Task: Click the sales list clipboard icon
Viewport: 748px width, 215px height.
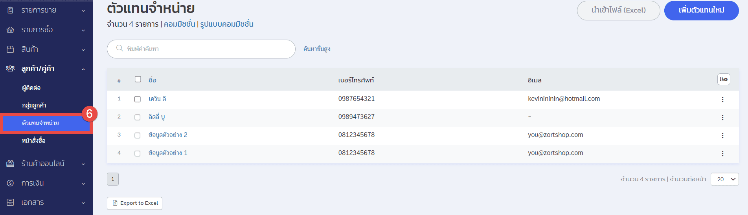Action: (10, 10)
